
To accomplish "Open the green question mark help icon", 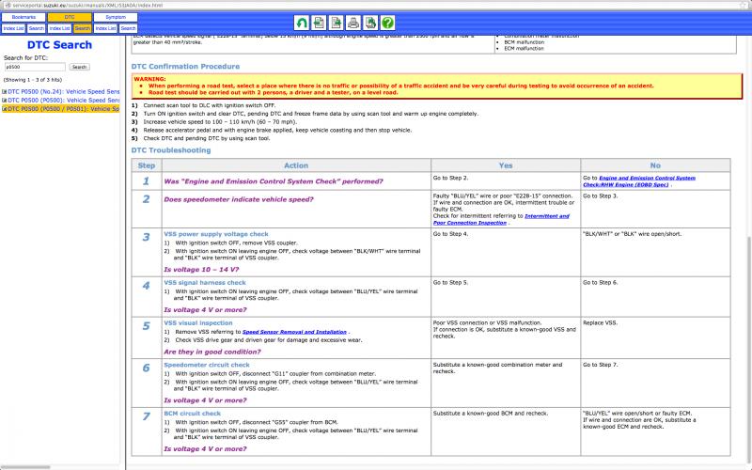I will (x=388, y=23).
